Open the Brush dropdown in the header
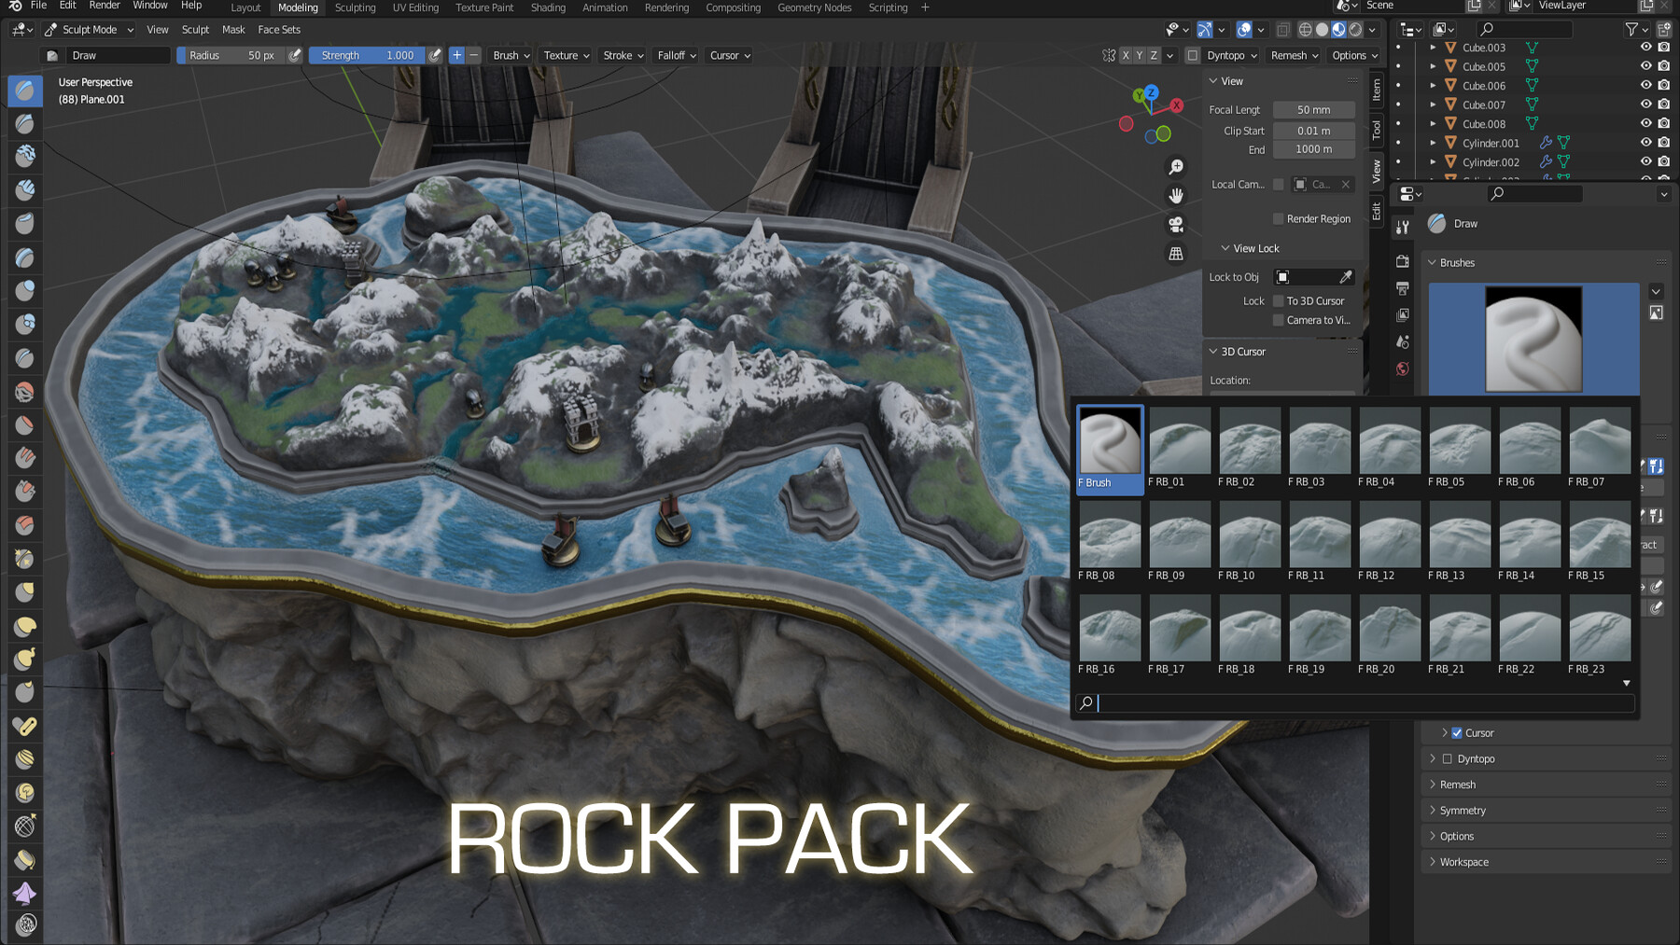Viewport: 1680px width, 945px height. 510,55
